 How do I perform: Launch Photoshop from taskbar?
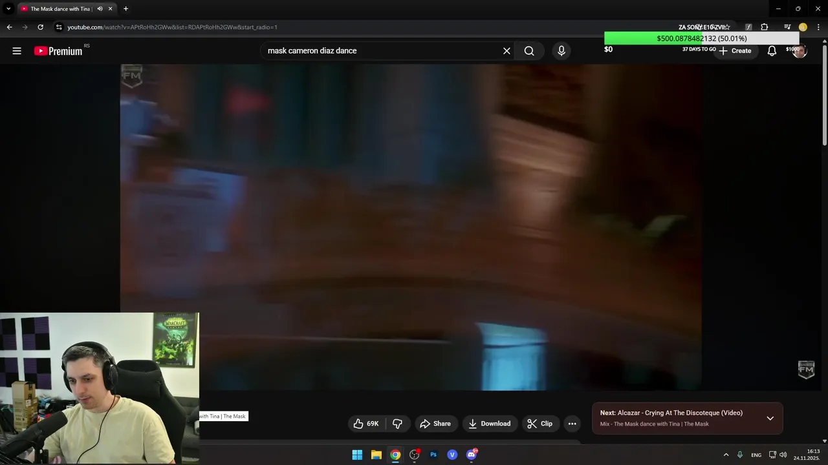pyautogui.click(x=433, y=455)
